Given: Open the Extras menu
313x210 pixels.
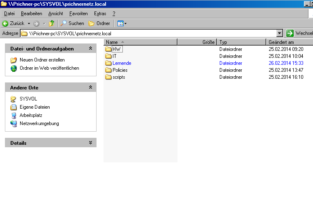Looking at the screenshot, I should (x=100, y=14).
